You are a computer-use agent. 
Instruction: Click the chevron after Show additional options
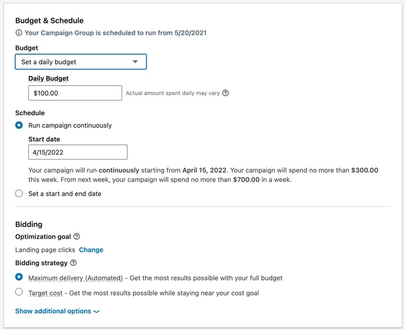tap(97, 311)
